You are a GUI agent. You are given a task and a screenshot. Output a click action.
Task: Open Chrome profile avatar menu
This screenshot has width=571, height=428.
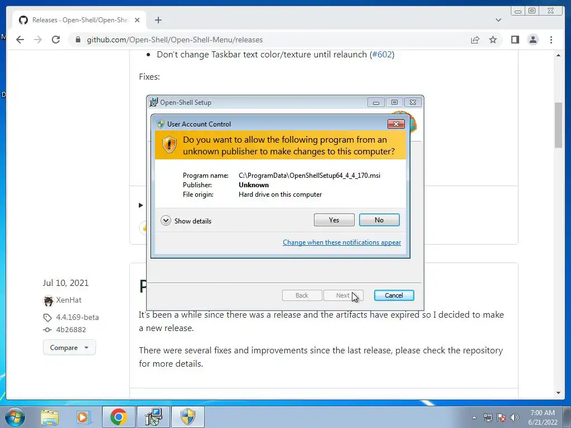click(x=533, y=40)
